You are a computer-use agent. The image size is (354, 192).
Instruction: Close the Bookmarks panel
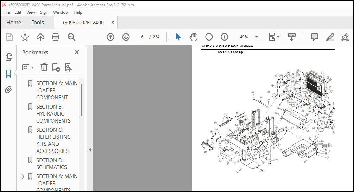(77, 52)
